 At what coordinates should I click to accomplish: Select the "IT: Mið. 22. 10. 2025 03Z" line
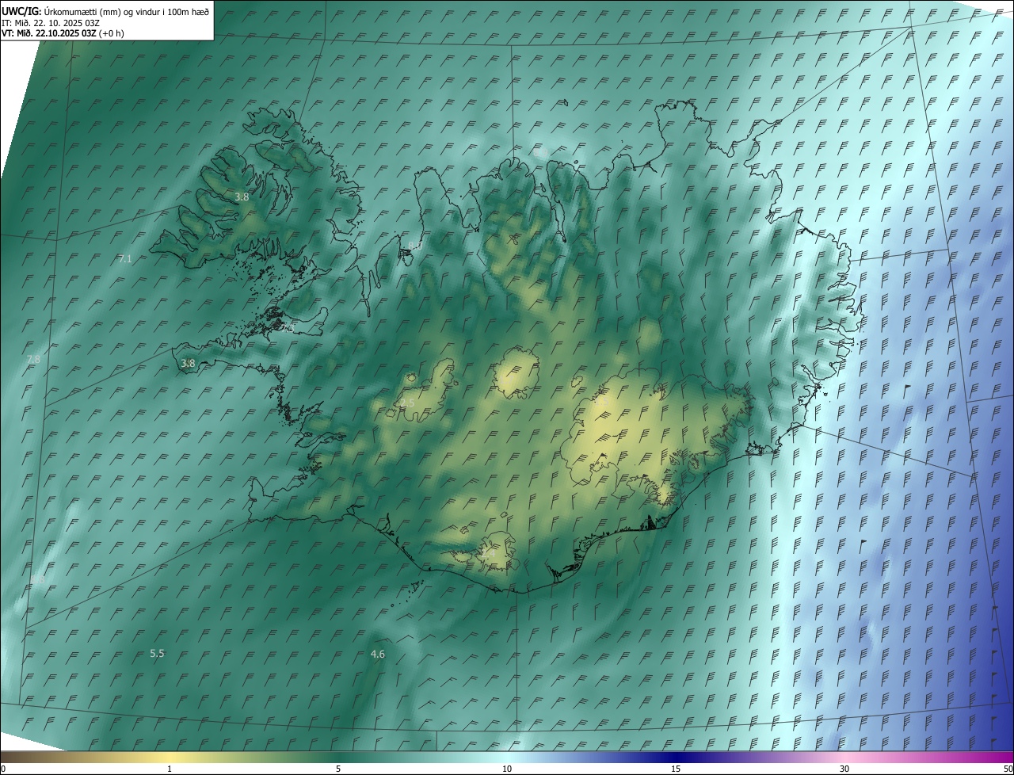(51, 22)
